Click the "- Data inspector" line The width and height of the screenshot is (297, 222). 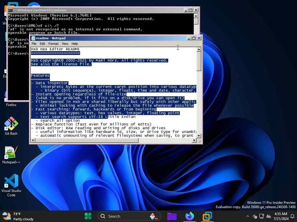49,83
